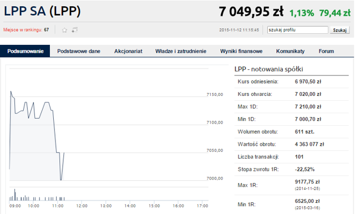Image resolution: width=355 pixels, height=214 pixels.
Task: Click the Min 1D value 7 000,70 zł
Action: [x=308, y=119]
